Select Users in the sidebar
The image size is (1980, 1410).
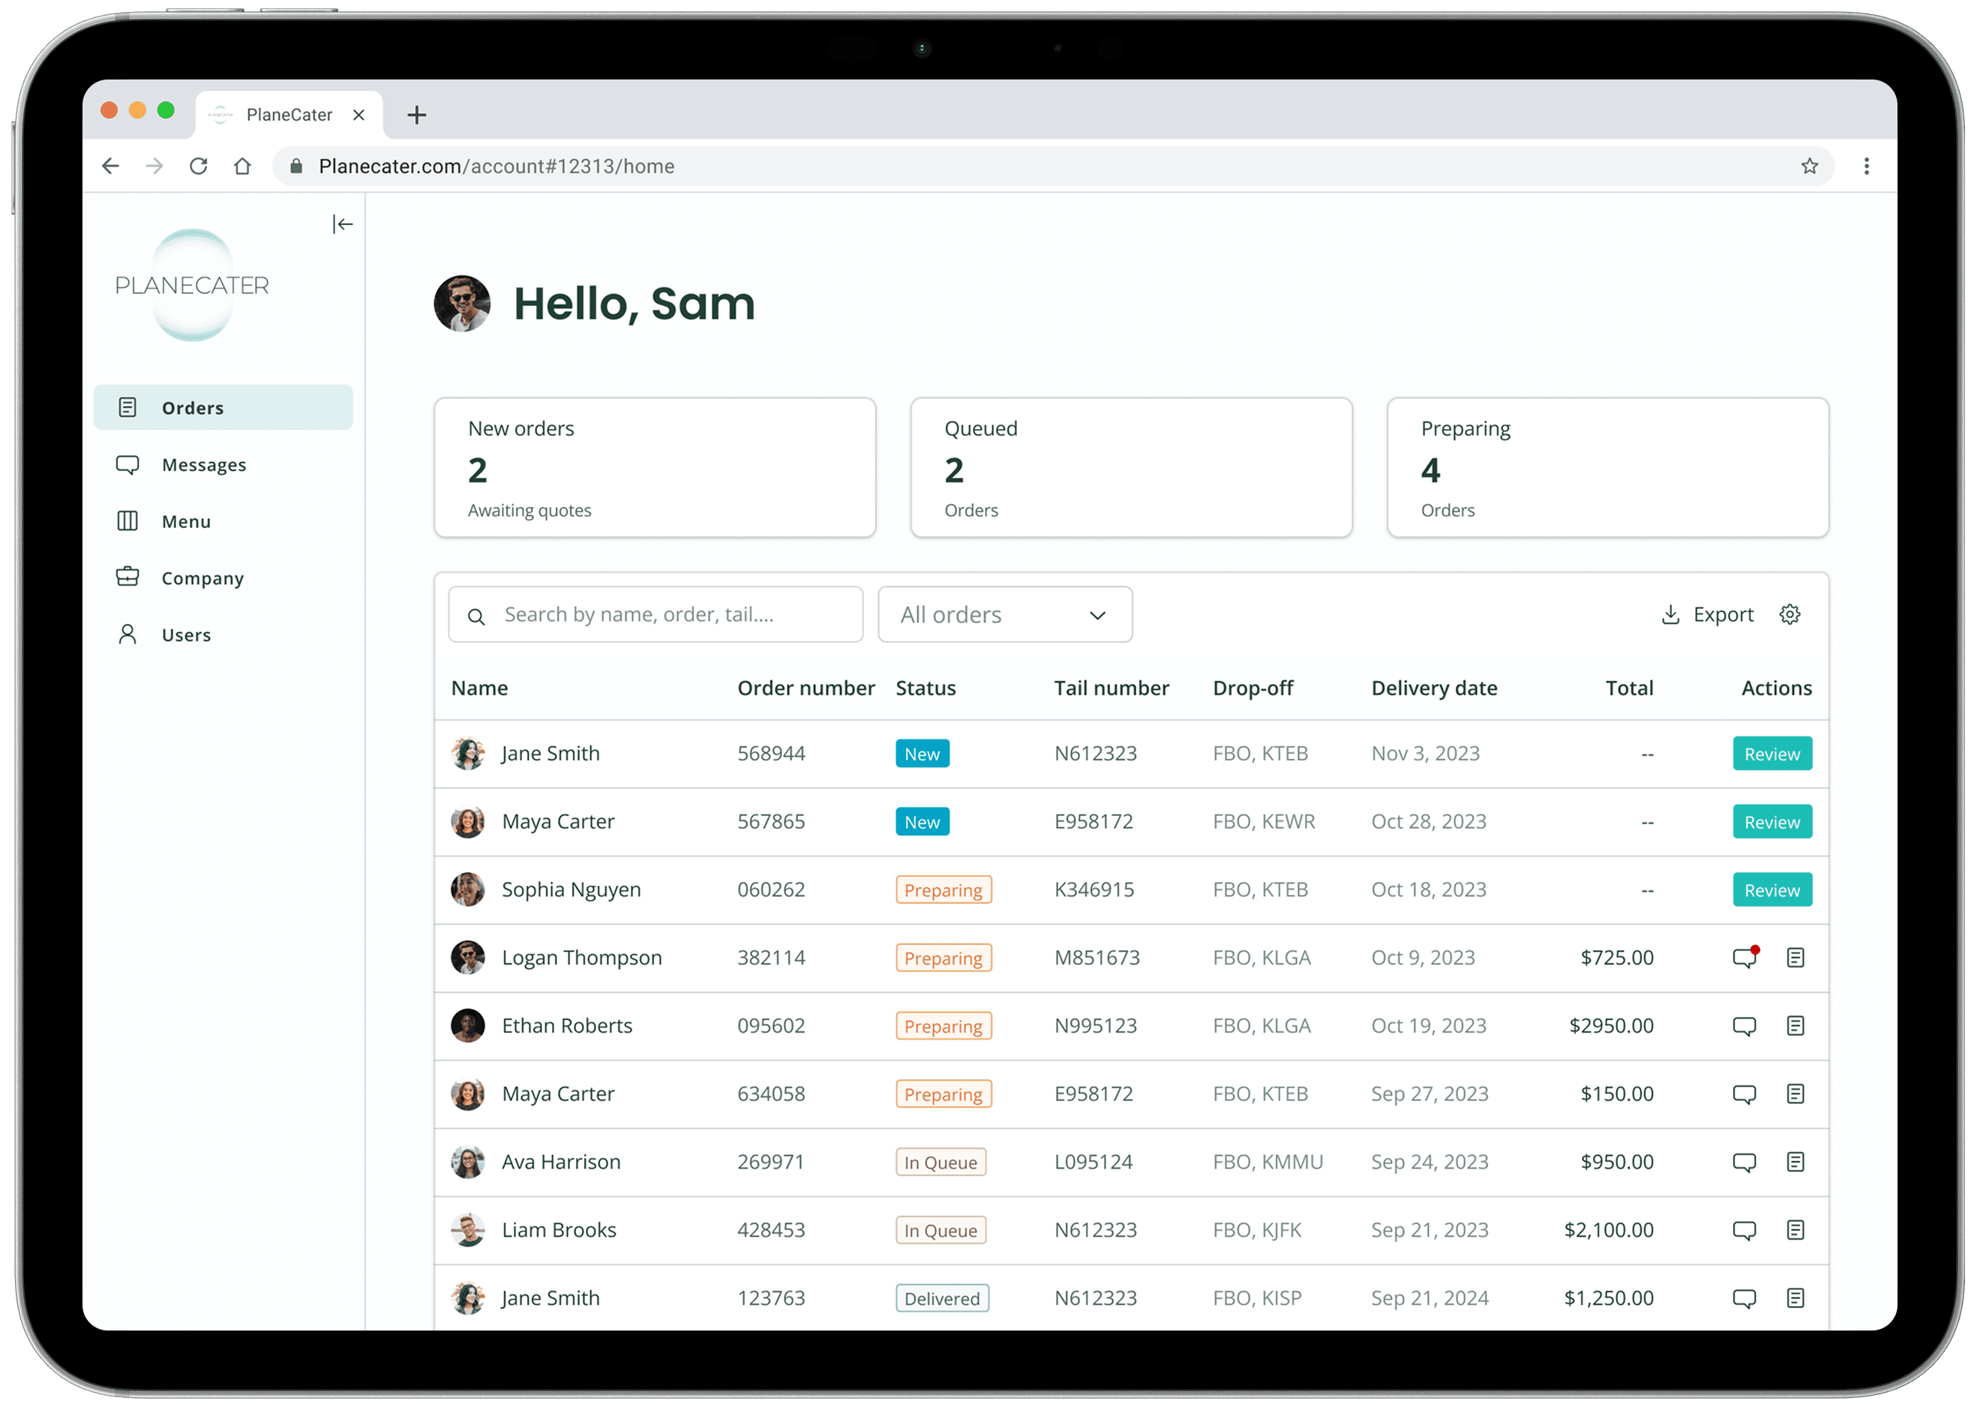[186, 635]
